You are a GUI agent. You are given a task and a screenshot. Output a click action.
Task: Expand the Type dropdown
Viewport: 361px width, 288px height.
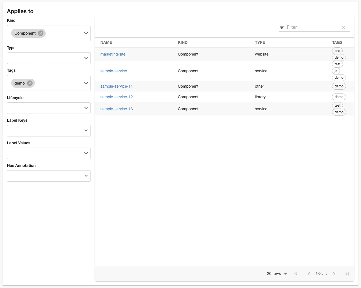tap(86, 58)
